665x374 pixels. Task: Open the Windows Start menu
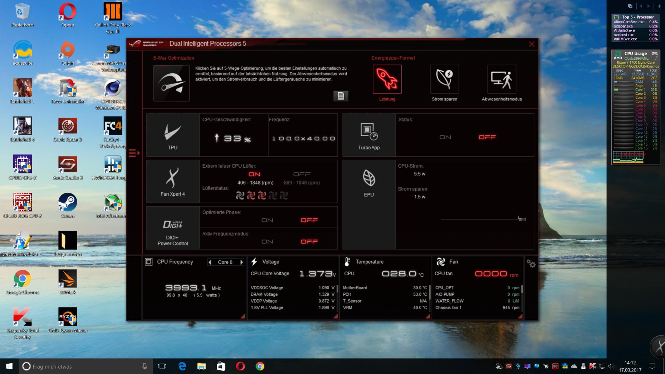point(9,366)
